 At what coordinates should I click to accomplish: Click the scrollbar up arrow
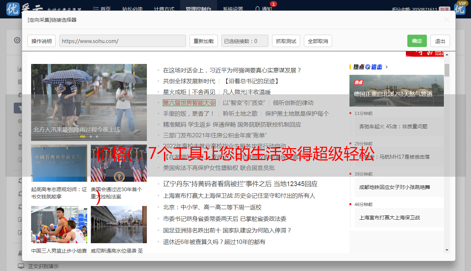(x=447, y=55)
